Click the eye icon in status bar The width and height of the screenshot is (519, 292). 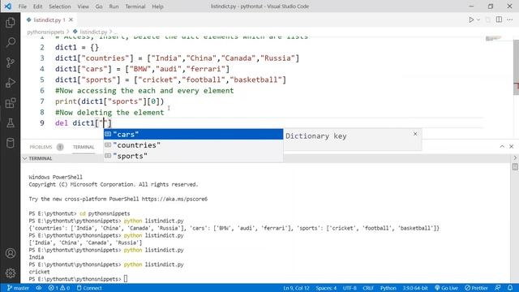click(x=39, y=288)
